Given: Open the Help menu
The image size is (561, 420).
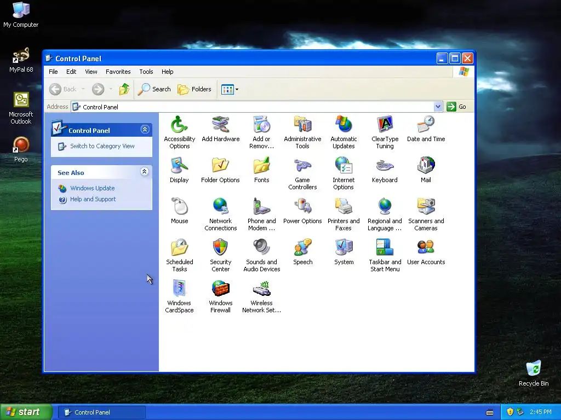Looking at the screenshot, I should [x=167, y=72].
